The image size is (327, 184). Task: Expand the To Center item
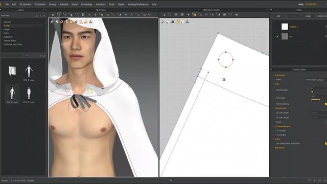point(275,131)
